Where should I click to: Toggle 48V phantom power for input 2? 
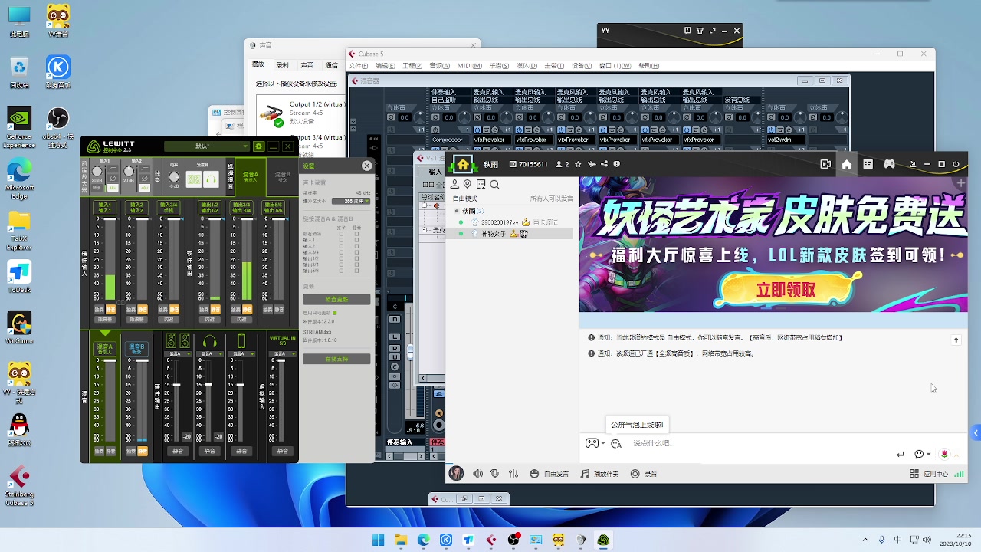tap(145, 188)
